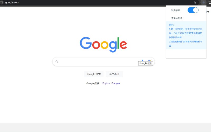This screenshot has height=132, width=211.
Task: Switch Google language to Français
Action: pos(116,83)
